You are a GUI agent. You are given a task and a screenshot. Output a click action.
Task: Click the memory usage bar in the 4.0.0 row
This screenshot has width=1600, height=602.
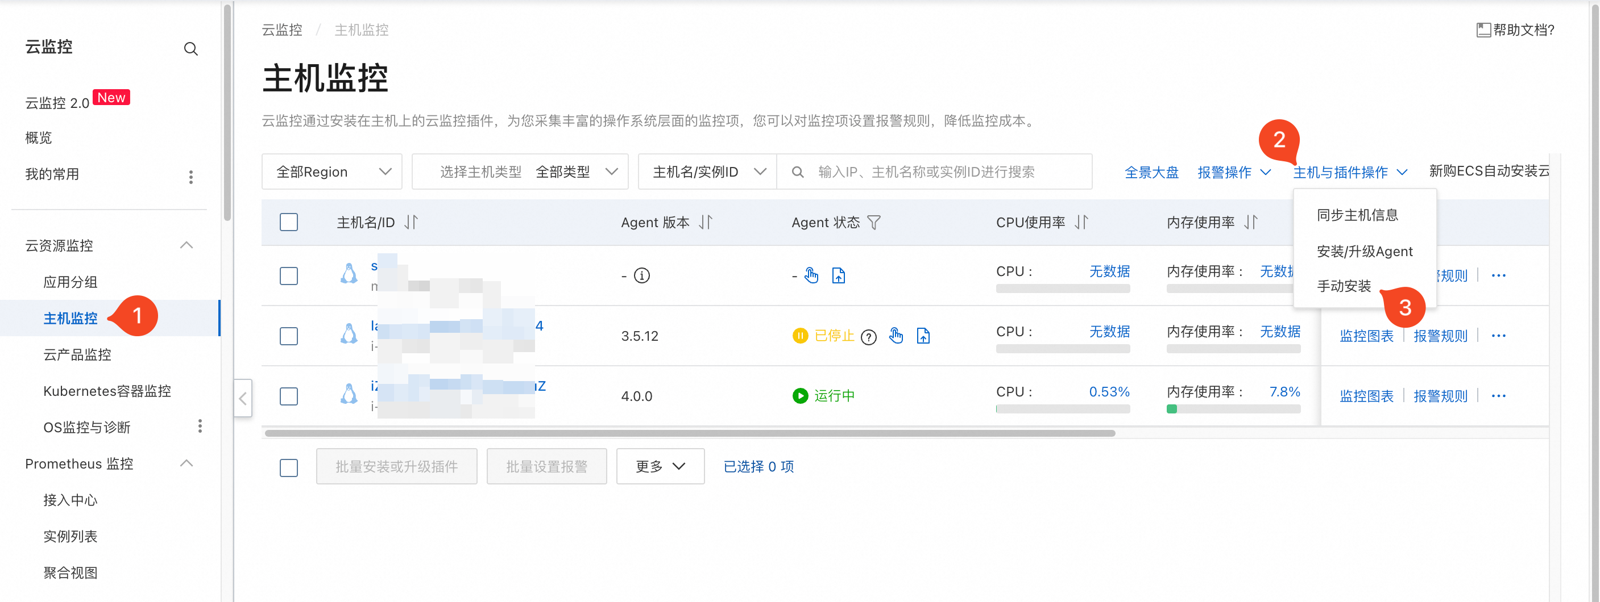coord(1233,409)
